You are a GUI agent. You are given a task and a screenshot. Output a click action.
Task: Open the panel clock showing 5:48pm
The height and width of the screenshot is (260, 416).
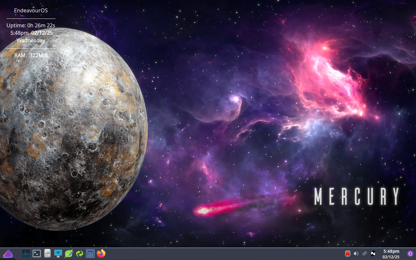pyautogui.click(x=391, y=254)
